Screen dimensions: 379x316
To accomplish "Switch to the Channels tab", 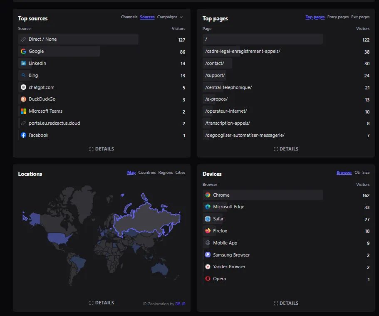I will pyautogui.click(x=129, y=17).
